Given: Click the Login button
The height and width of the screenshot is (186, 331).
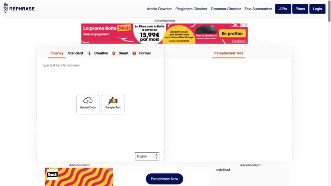Looking at the screenshot, I should click(x=317, y=9).
